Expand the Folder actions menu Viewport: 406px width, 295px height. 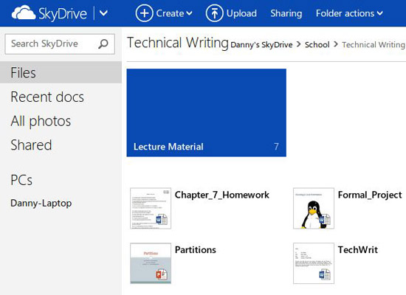349,13
